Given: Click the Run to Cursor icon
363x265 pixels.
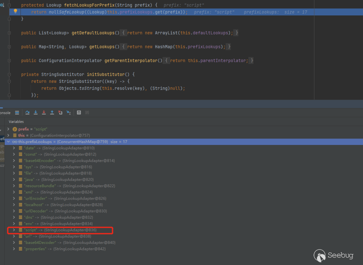Looking at the screenshot, I should [x=69, y=112].
